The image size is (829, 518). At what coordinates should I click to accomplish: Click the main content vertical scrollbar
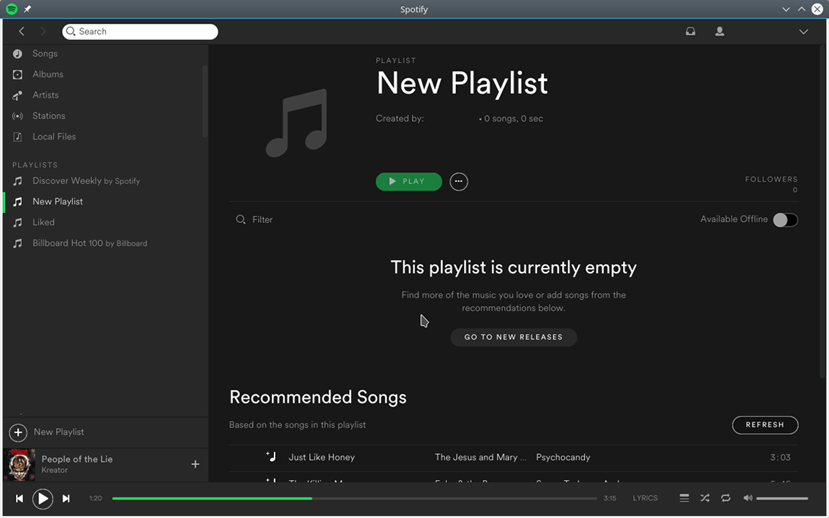pos(823,210)
